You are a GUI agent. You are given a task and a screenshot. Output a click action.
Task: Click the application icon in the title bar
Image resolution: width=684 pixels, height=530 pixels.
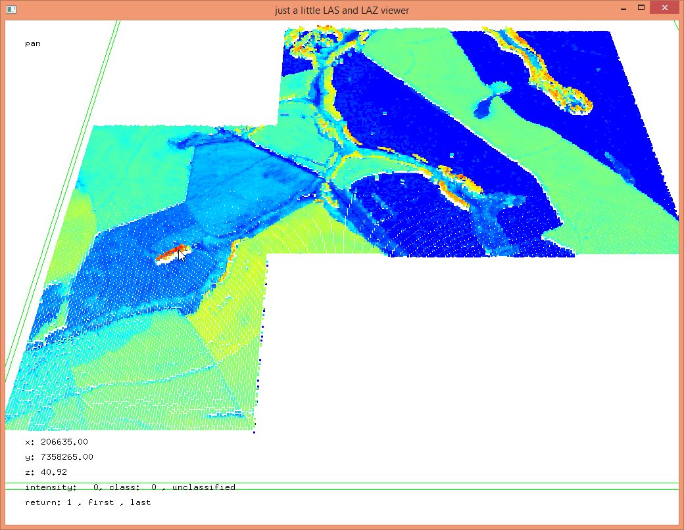(x=11, y=10)
